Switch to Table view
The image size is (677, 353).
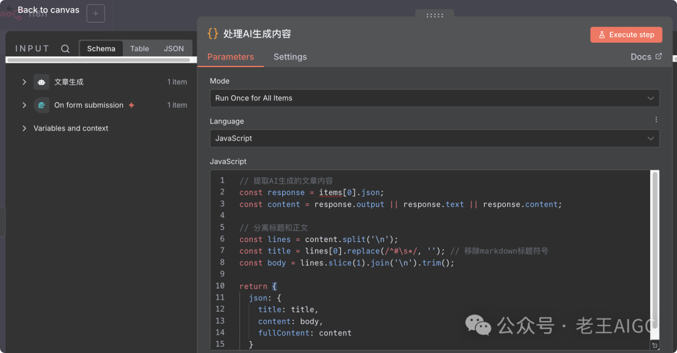[x=139, y=49]
